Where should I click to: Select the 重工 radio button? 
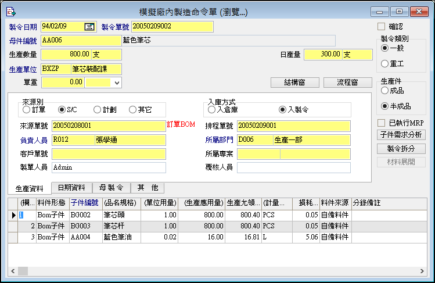coord(384,63)
